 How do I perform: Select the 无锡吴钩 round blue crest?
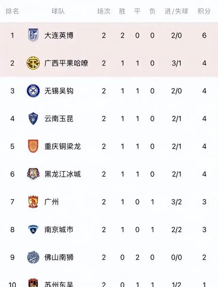[33, 91]
